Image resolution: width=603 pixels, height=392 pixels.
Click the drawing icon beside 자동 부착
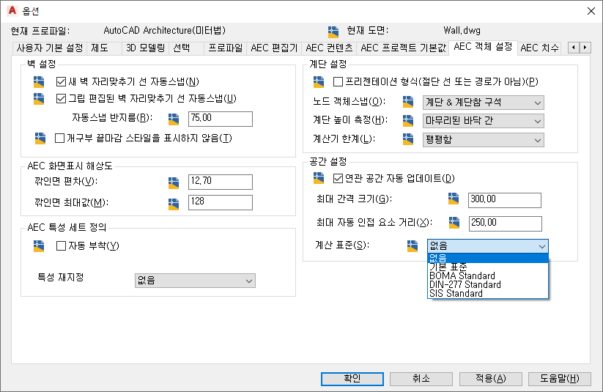click(39, 245)
